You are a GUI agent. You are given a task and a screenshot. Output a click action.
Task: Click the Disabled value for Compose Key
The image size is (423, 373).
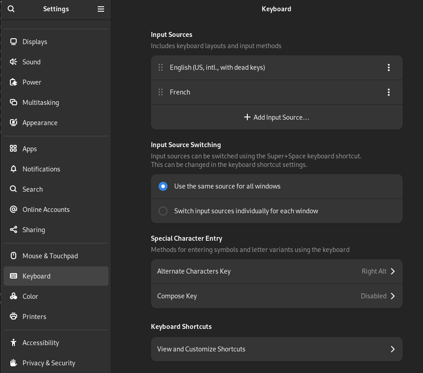[x=373, y=296]
